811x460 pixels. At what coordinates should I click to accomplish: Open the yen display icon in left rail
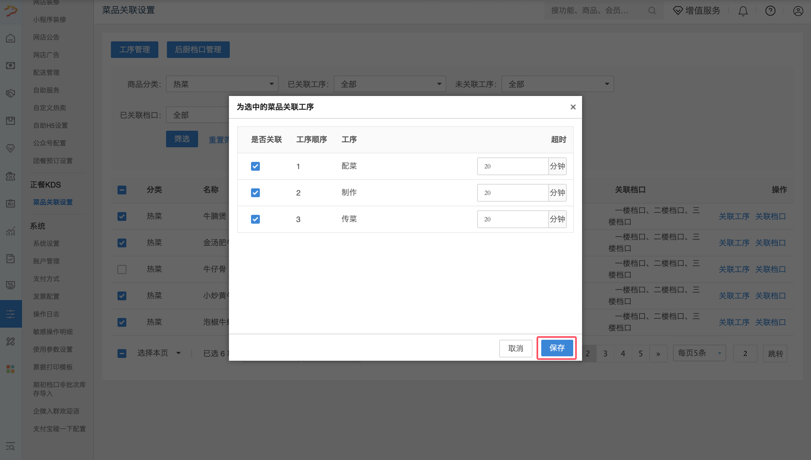10,66
